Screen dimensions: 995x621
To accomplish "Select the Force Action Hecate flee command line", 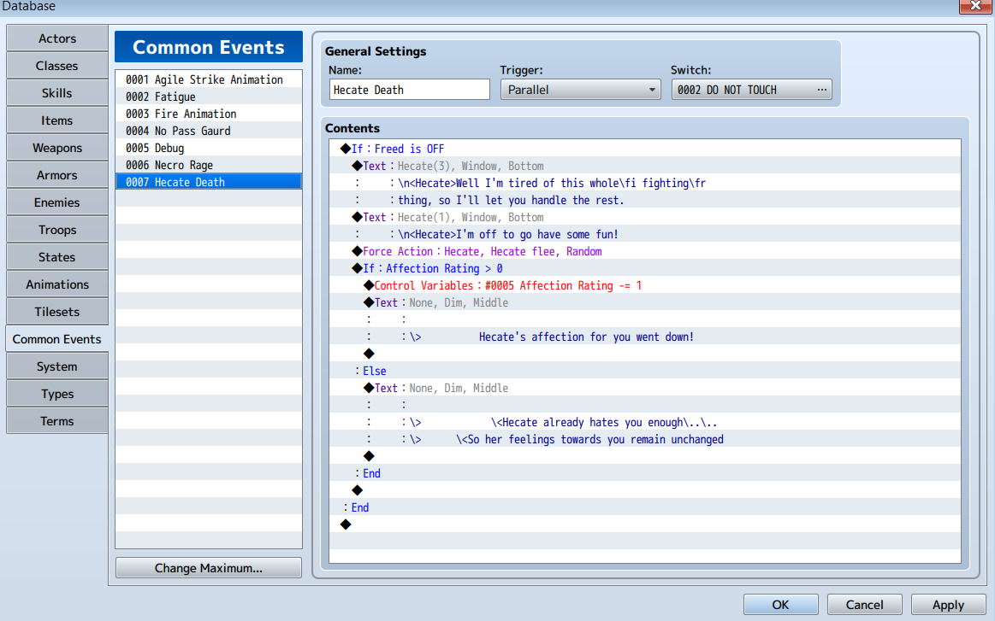I will click(x=645, y=252).
